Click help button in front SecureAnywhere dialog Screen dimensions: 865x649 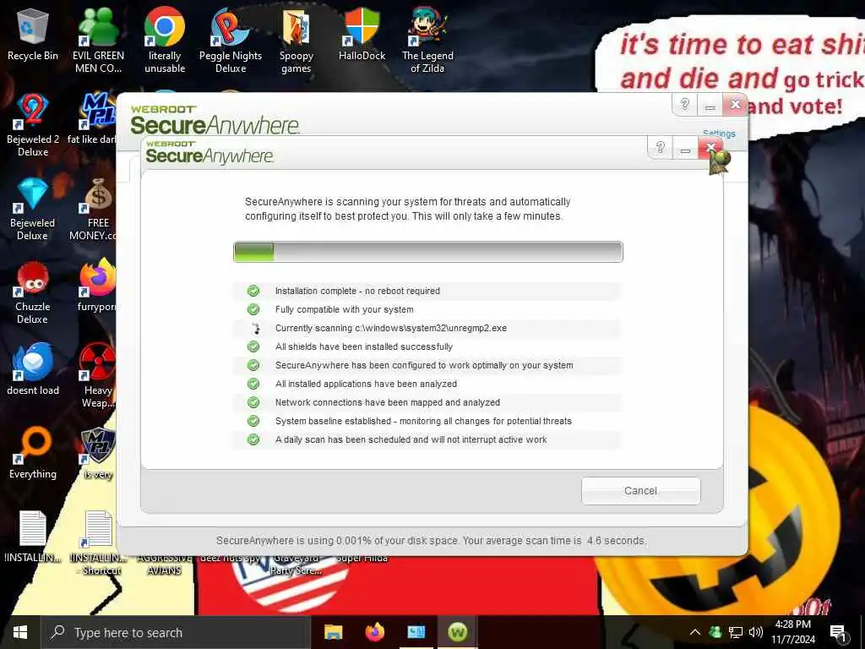pyautogui.click(x=660, y=148)
